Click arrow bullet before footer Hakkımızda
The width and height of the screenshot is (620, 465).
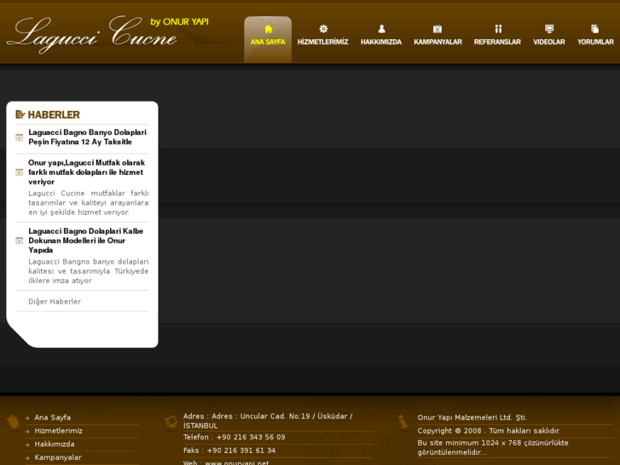click(x=27, y=445)
